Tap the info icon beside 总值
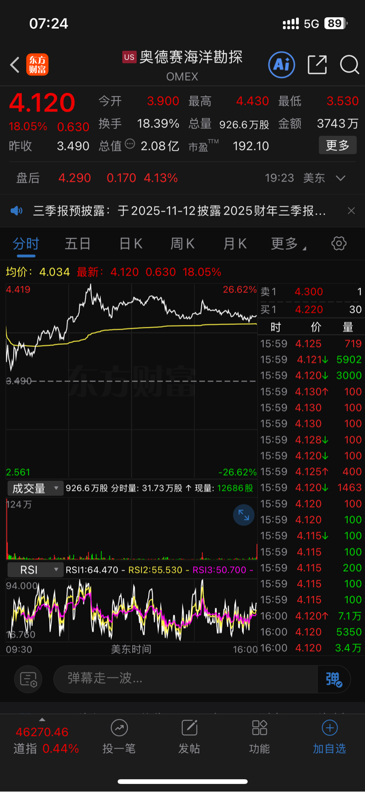Viewport: 365px width, 792px height. click(130, 144)
